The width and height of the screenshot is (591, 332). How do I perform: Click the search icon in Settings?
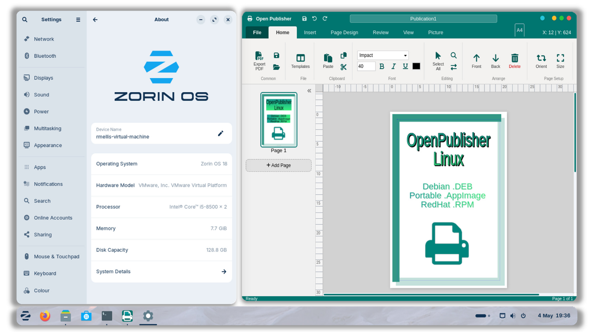[x=25, y=20]
